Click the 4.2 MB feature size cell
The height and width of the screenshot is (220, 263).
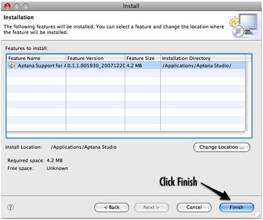(x=143, y=65)
